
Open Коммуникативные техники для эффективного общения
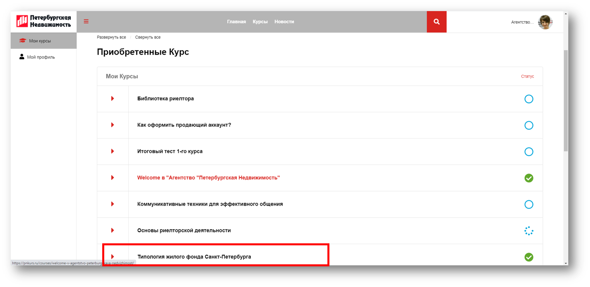[210, 204]
